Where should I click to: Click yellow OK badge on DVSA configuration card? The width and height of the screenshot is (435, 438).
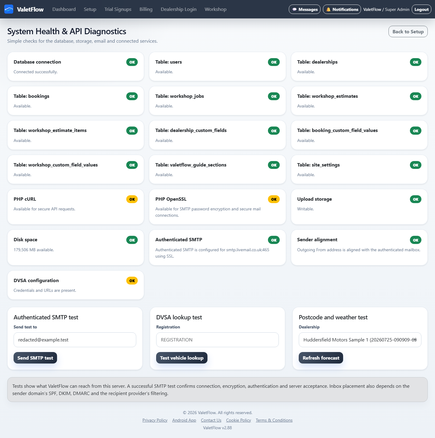click(132, 281)
